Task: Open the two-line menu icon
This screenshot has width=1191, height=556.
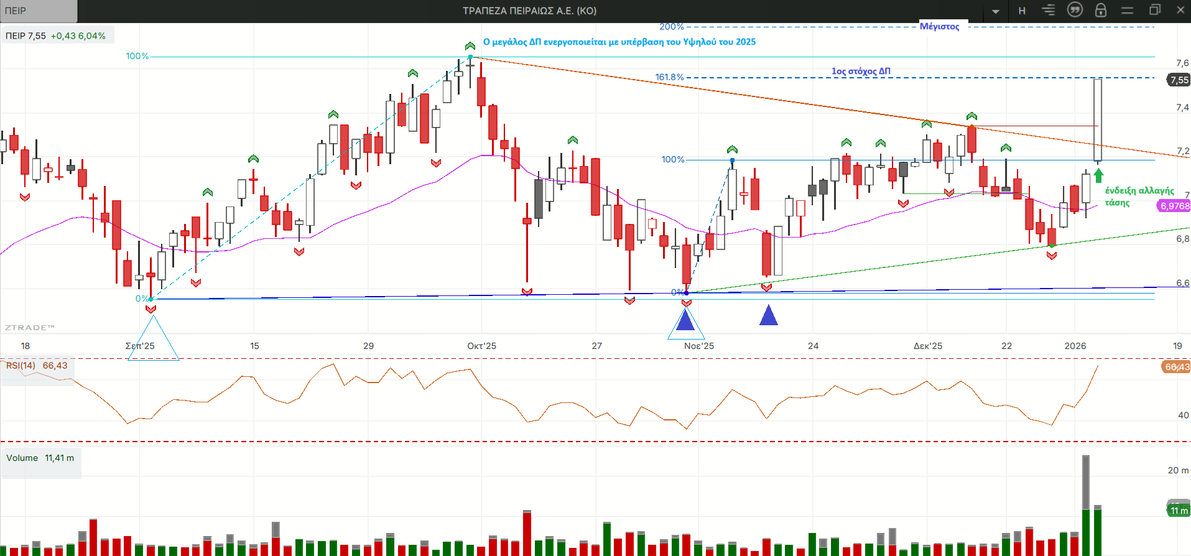Action: click(x=1127, y=11)
